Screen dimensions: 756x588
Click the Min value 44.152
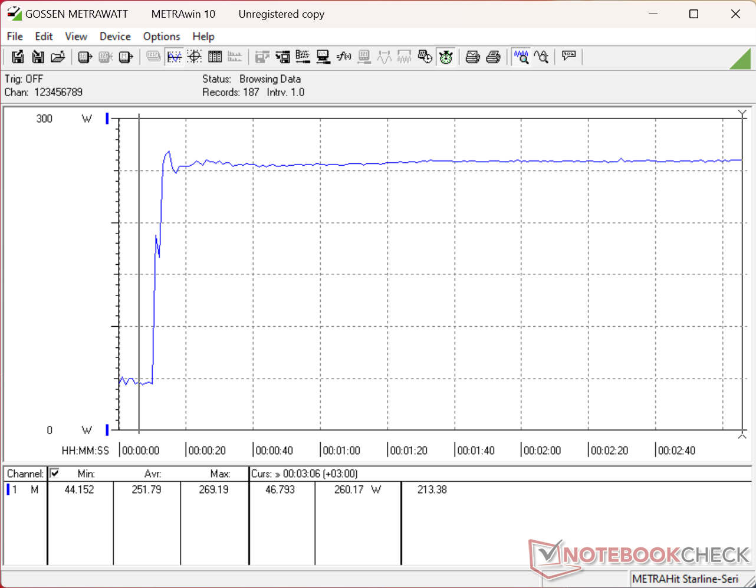click(x=79, y=490)
